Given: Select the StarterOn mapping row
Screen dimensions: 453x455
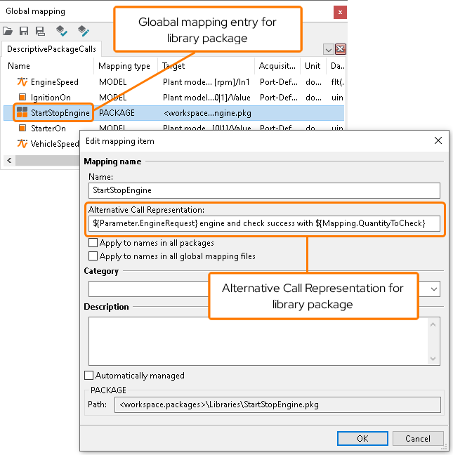Looking at the screenshot, I should click(x=173, y=127).
